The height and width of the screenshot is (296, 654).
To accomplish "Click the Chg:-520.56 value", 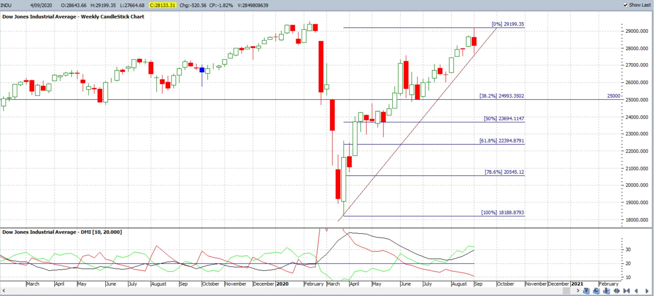I will click(x=193, y=5).
